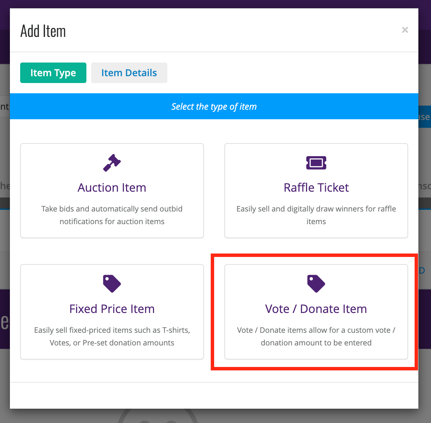Image resolution: width=431 pixels, height=423 pixels.
Task: Select the Auction Item card
Action: click(112, 191)
